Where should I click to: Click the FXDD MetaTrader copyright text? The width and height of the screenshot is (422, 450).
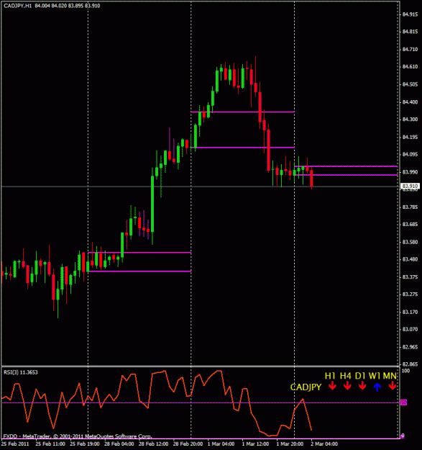[x=78, y=436]
